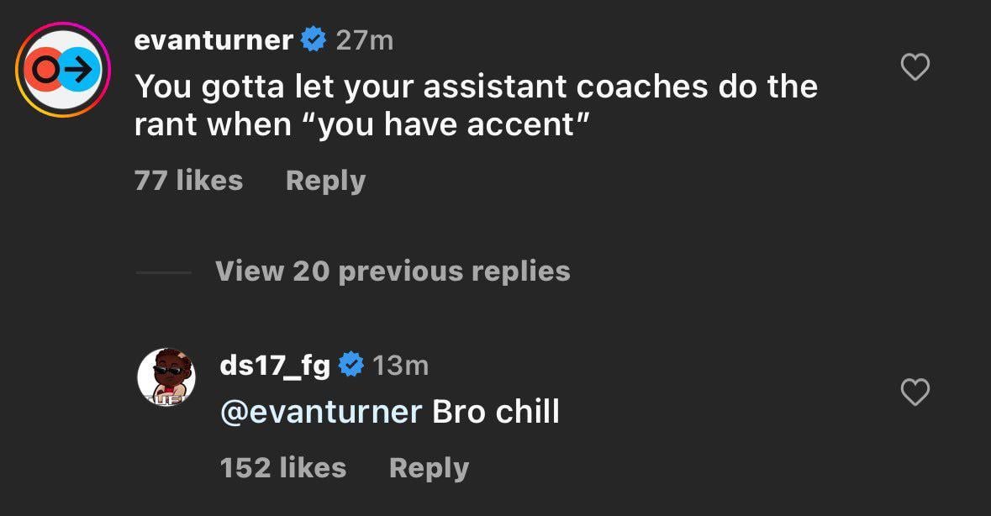Click evanturner's blue verified badge
Image resolution: width=991 pixels, height=516 pixels.
[314, 39]
